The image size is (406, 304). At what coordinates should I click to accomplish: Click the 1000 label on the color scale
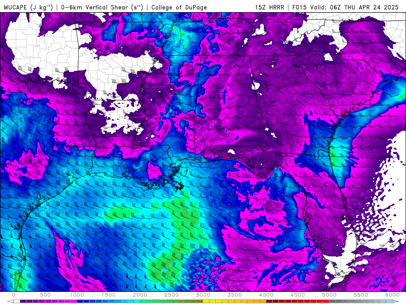77,295
